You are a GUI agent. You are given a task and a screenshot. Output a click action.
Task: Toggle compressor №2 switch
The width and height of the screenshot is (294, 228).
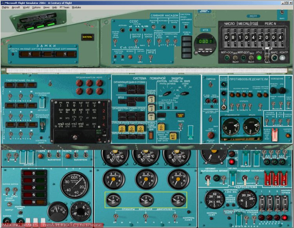(175, 42)
